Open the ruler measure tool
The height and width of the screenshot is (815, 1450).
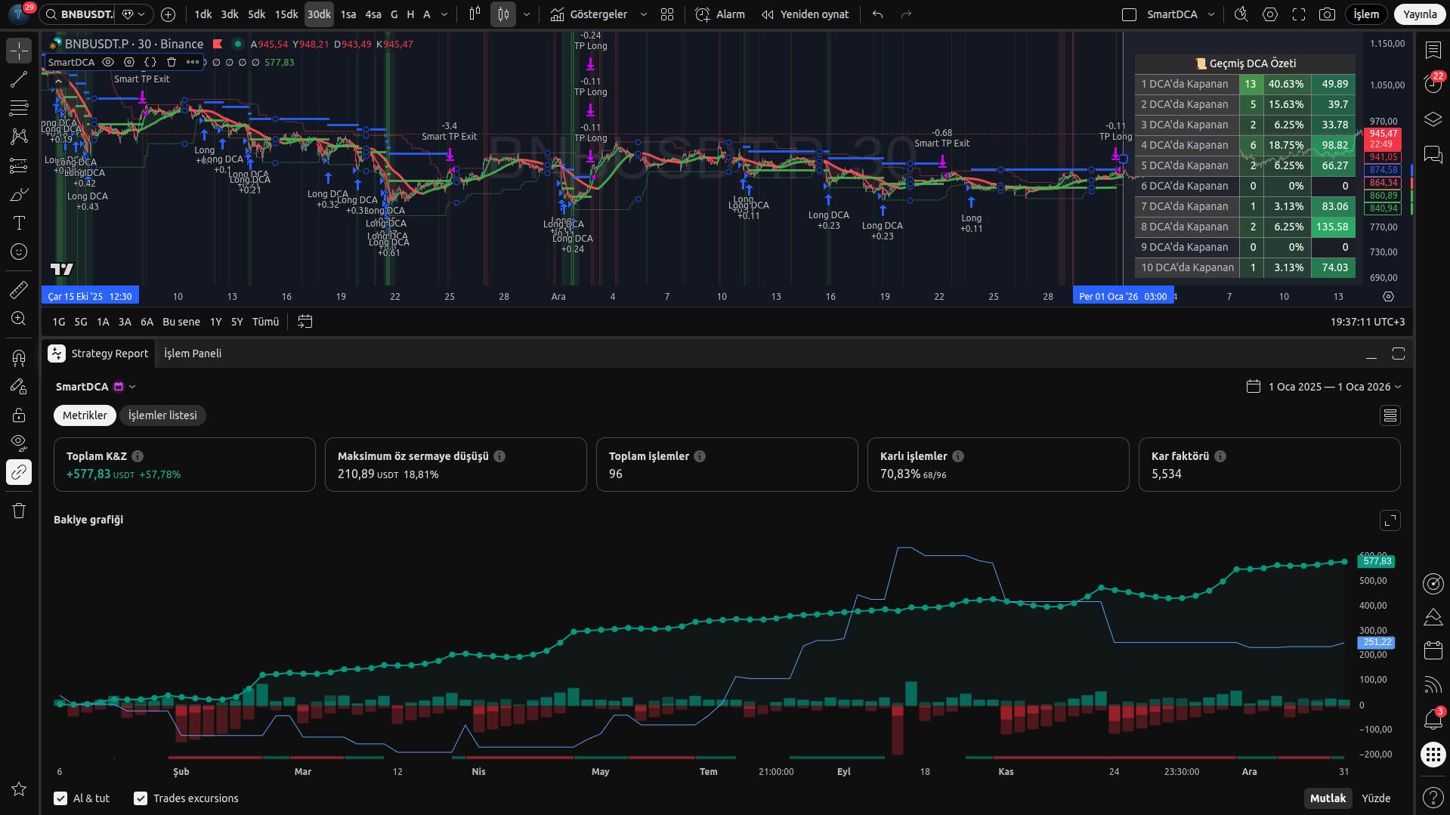click(x=19, y=289)
